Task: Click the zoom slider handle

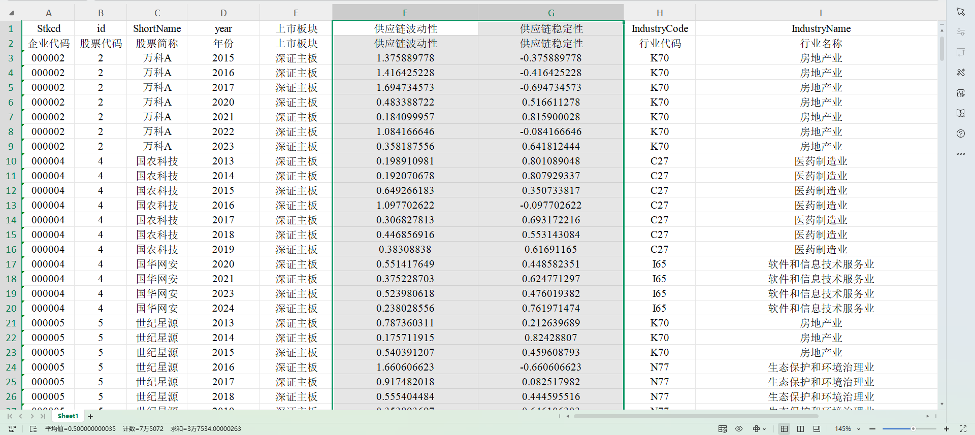Action: click(913, 429)
